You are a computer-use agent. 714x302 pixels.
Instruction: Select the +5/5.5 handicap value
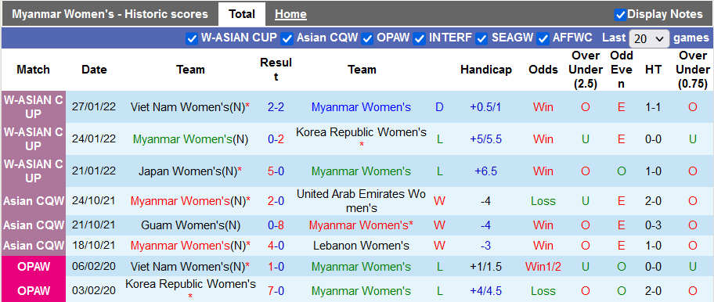tap(486, 139)
